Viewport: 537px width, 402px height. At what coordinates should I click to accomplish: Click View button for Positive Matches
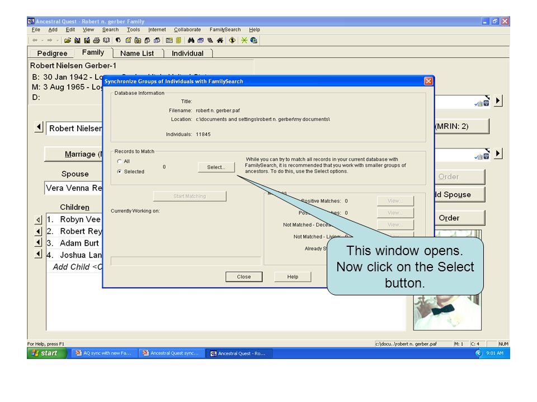point(395,201)
